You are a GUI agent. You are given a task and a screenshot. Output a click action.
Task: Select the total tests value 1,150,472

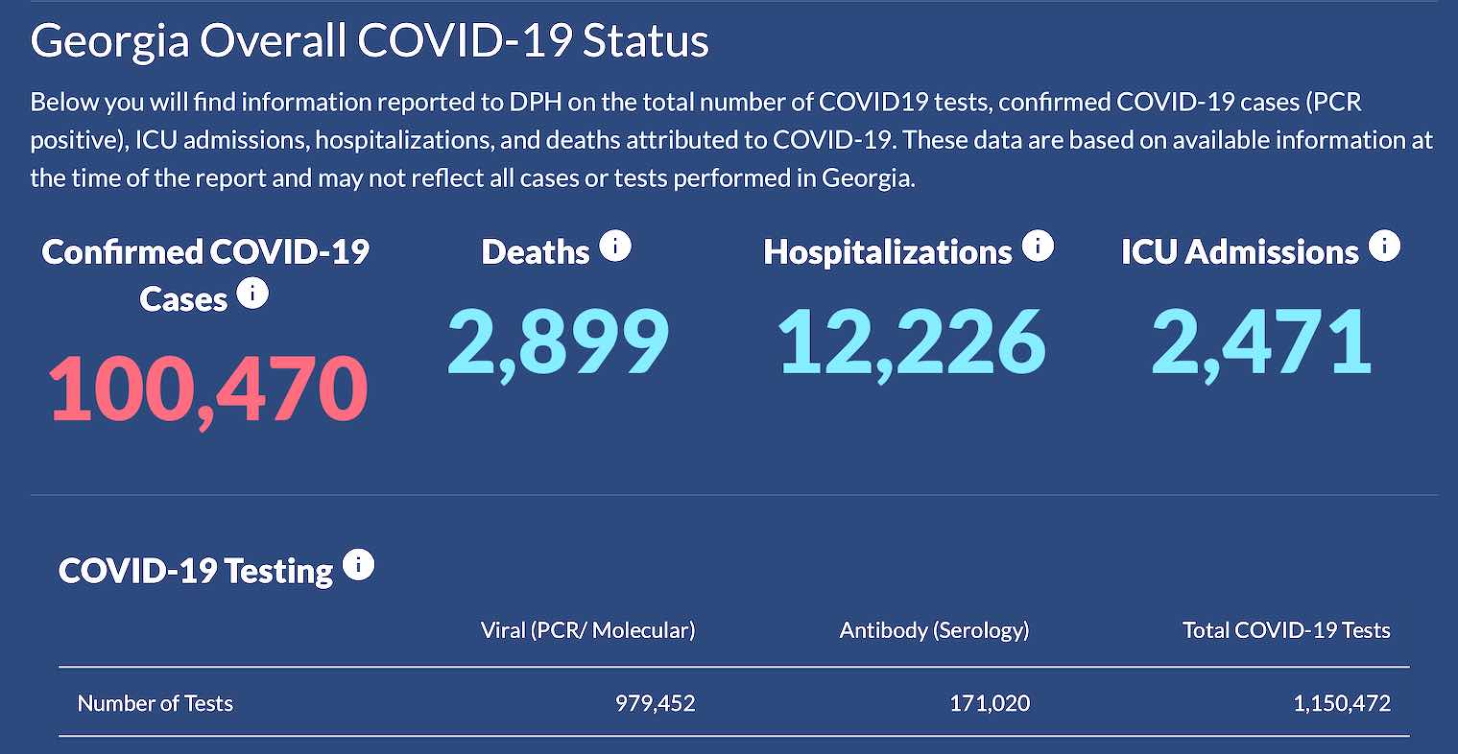coord(1343,703)
